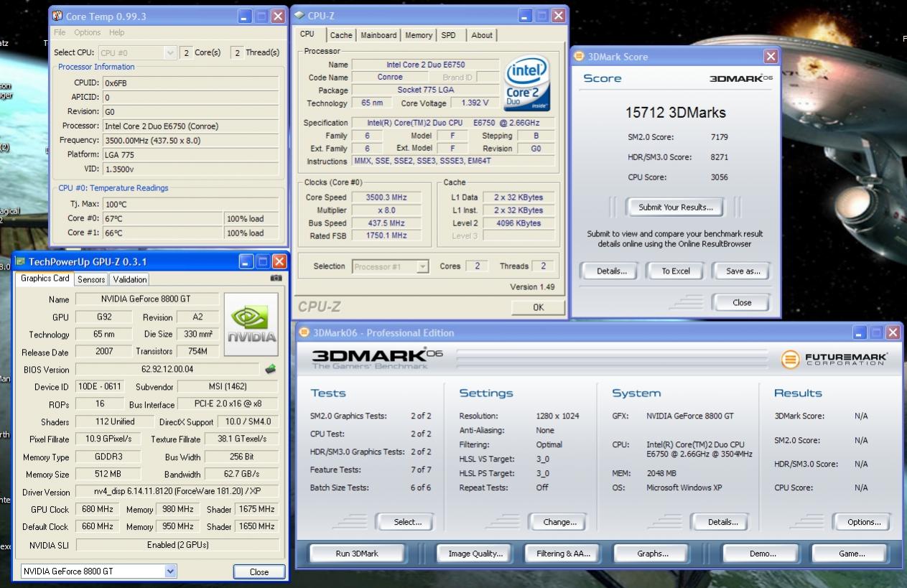Switch to the SPD tab in CPU-Z
Image resolution: width=907 pixels, height=588 pixels.
pyautogui.click(x=448, y=35)
